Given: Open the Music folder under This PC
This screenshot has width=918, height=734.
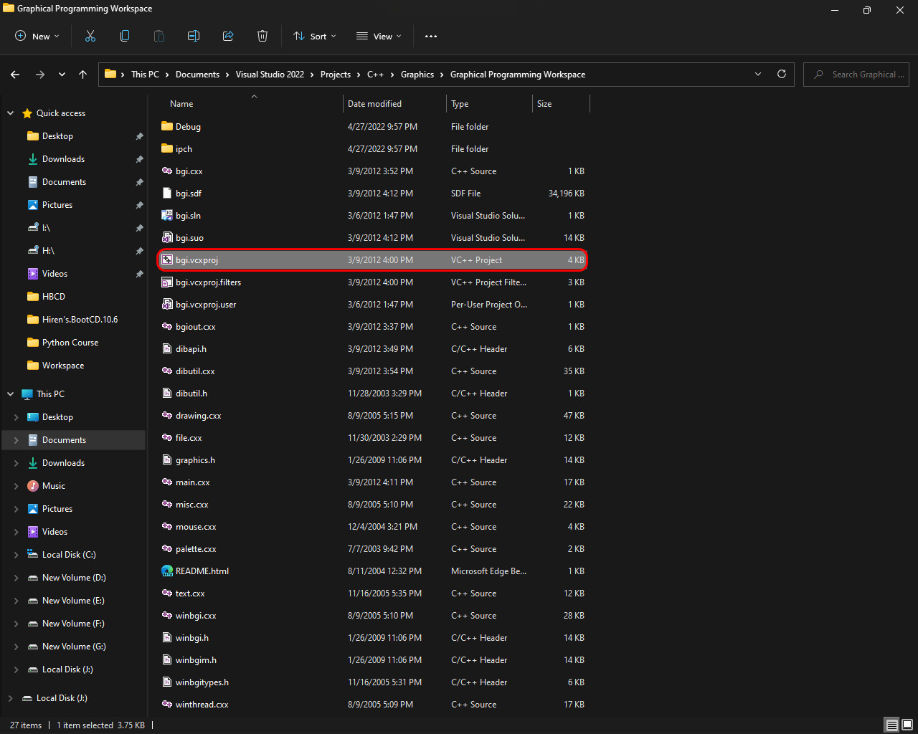Looking at the screenshot, I should pyautogui.click(x=54, y=486).
